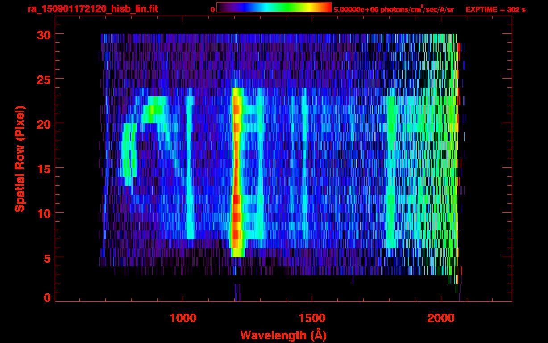Click the colorbar minimum label 0
This screenshot has height=343, width=548.
(213, 9)
